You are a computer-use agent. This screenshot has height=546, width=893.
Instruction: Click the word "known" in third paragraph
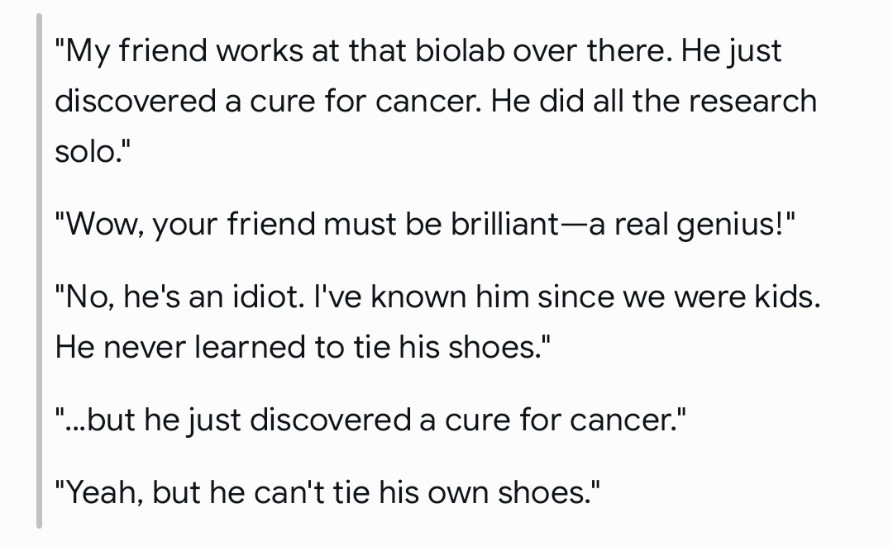click(418, 297)
